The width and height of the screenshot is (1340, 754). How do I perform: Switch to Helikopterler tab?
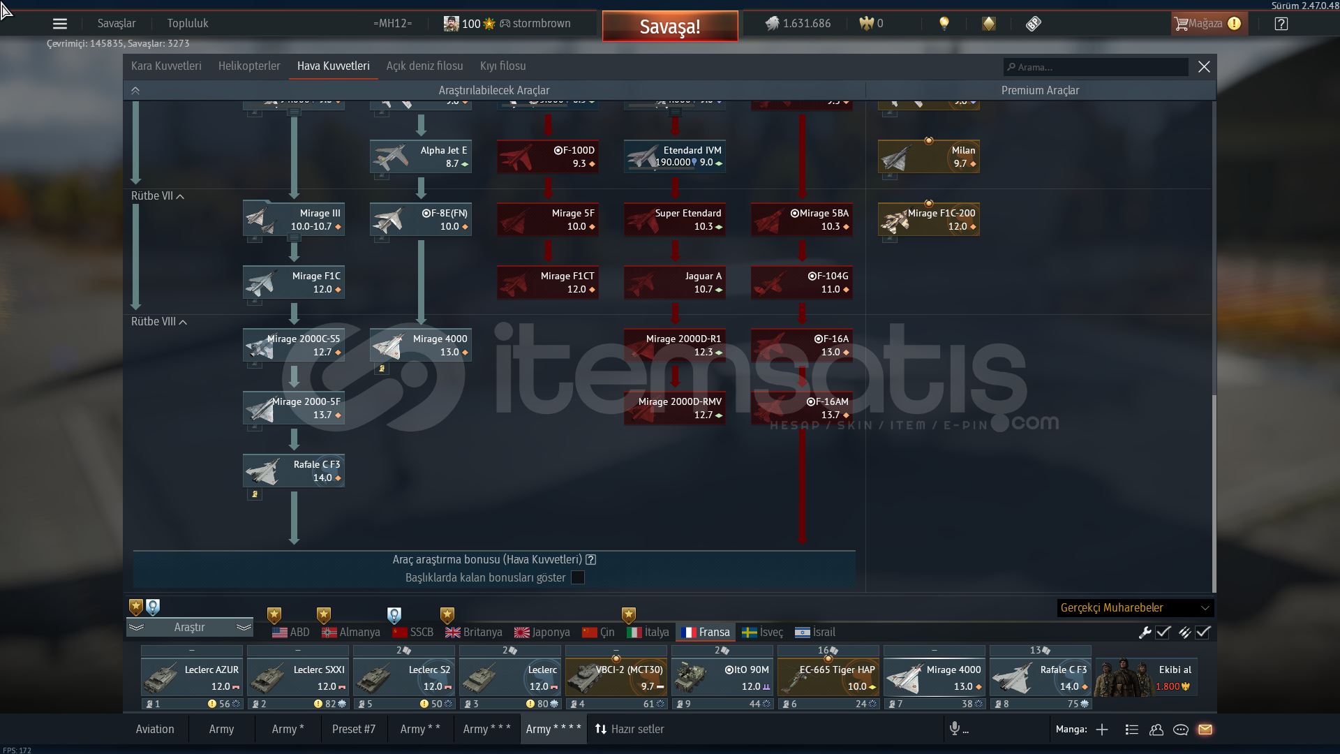(x=249, y=66)
